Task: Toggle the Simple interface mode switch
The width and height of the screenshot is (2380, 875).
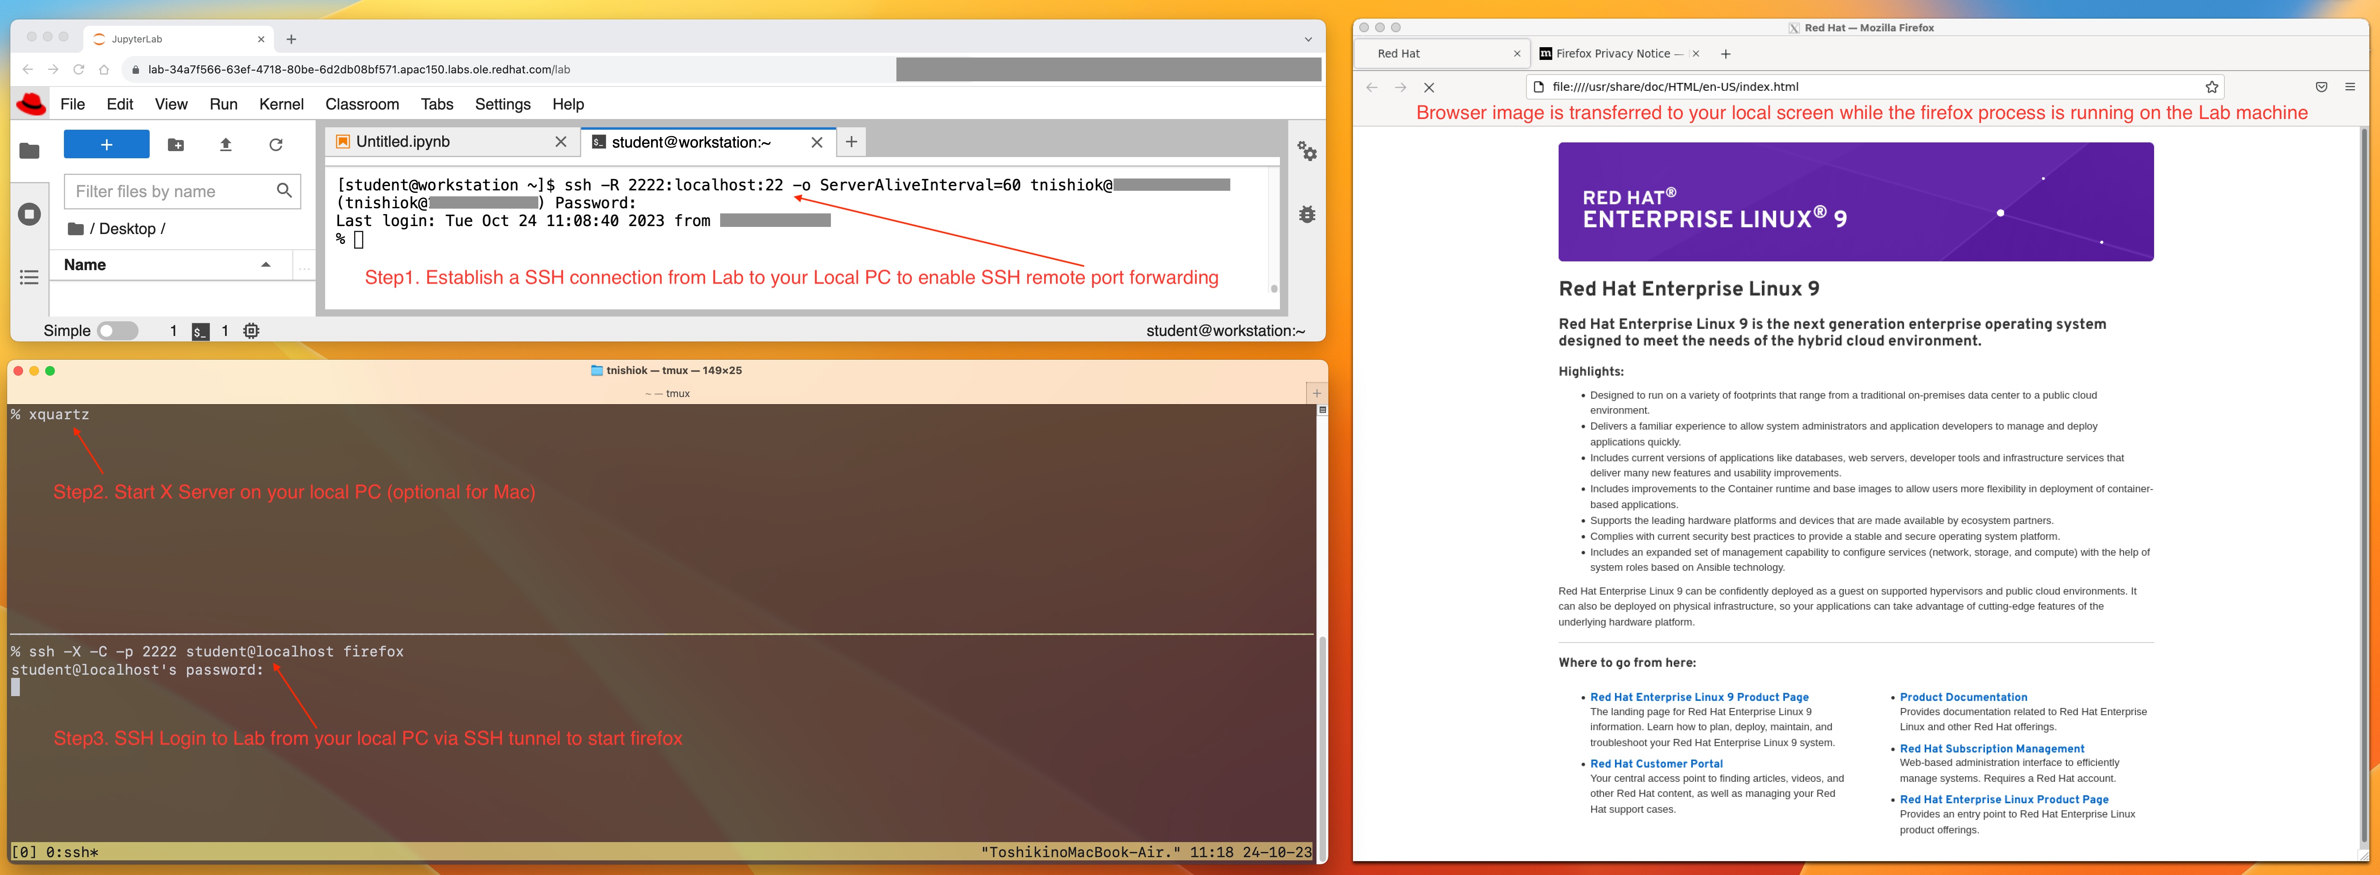Action: coord(118,330)
